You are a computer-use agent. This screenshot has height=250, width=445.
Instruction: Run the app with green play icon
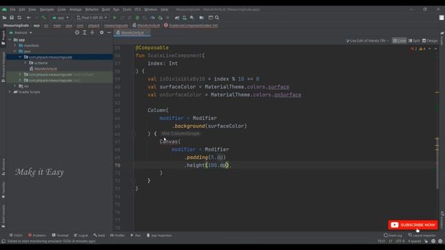pos(115,17)
